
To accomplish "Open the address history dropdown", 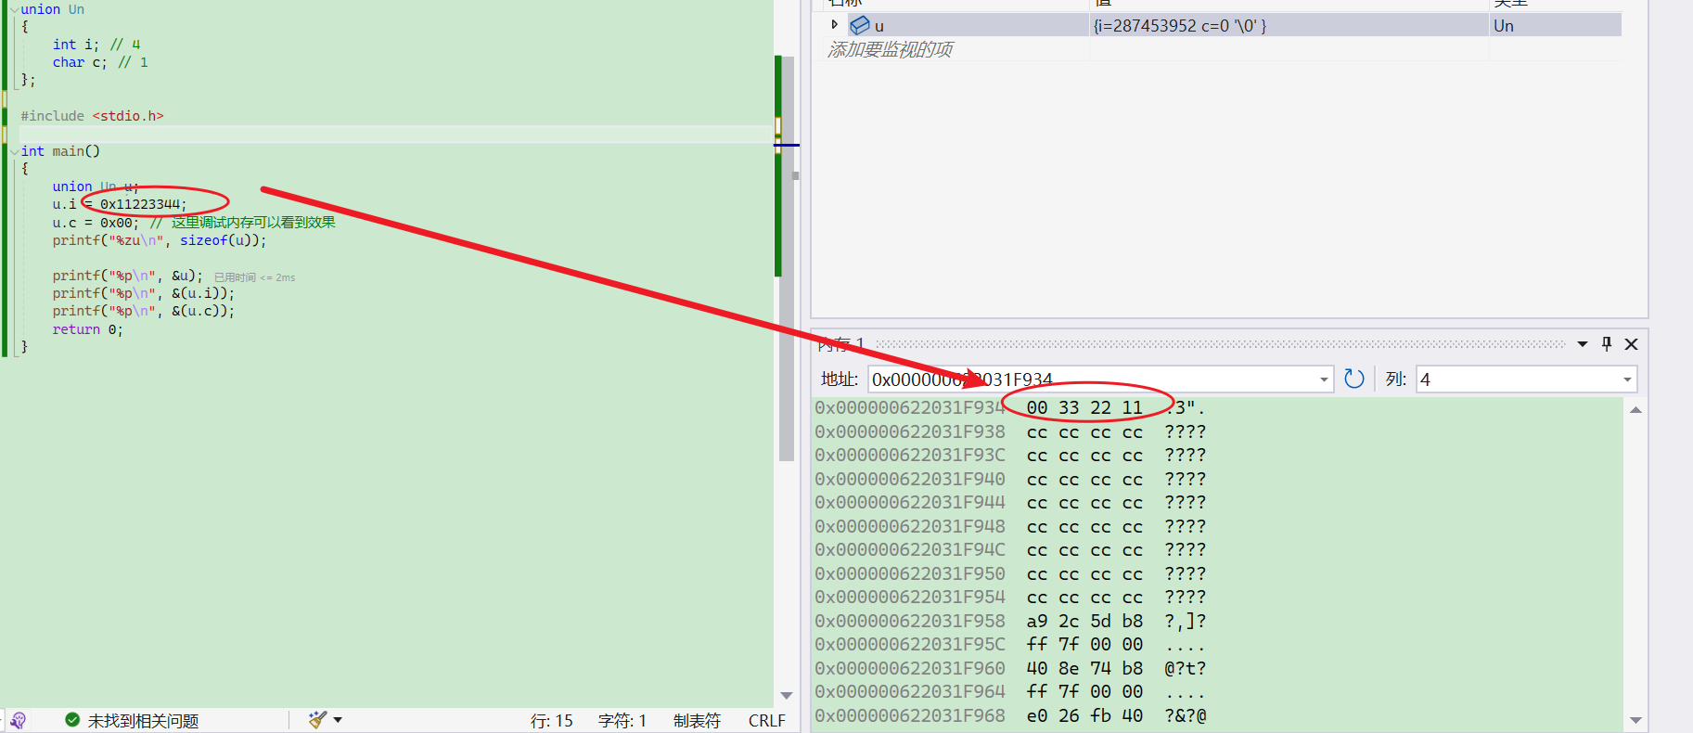I will point(1324,379).
